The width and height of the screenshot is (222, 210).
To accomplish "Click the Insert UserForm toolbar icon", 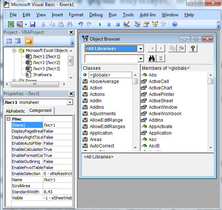I will [20, 24].
